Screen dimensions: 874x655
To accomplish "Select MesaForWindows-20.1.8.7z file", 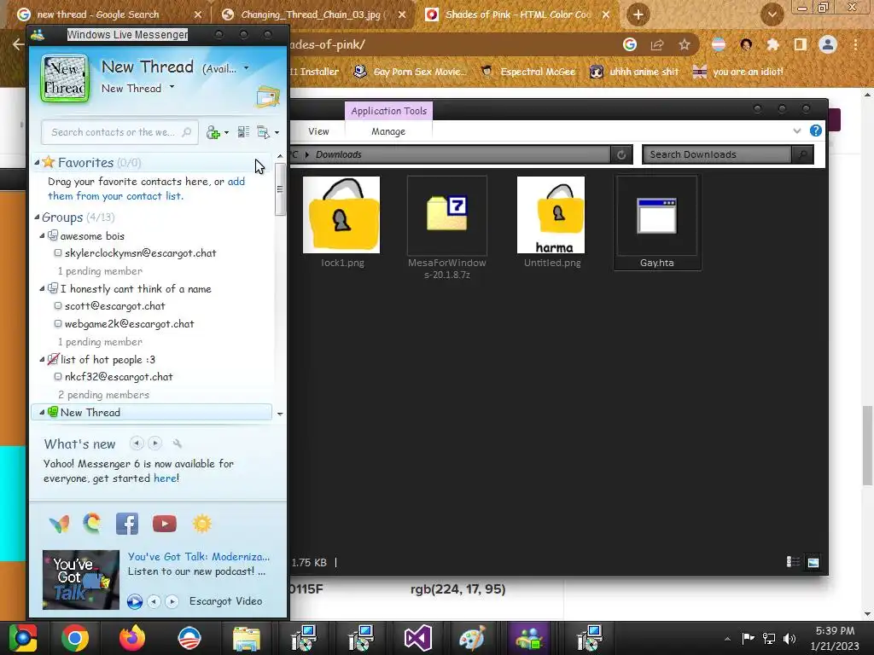I will [447, 229].
